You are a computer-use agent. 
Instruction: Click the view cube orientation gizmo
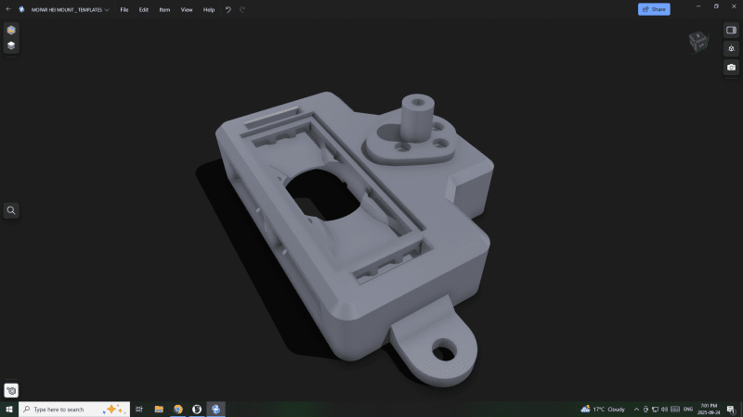point(697,42)
